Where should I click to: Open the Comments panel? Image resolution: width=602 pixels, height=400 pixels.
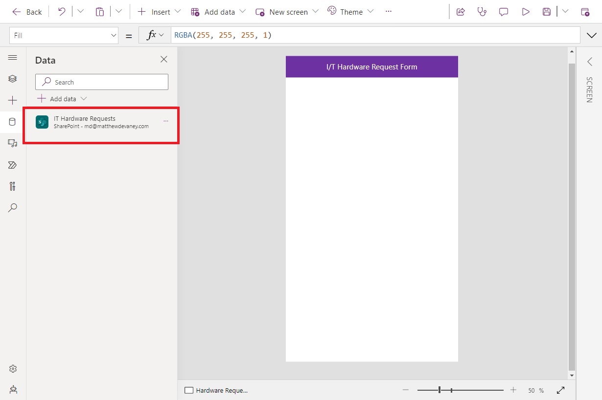tap(504, 11)
